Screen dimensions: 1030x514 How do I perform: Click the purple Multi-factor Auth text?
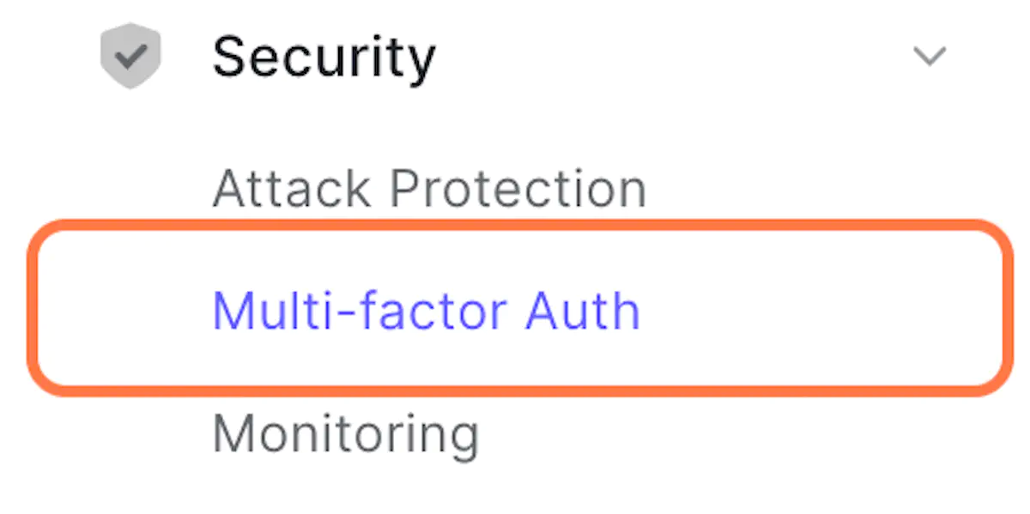tap(427, 311)
